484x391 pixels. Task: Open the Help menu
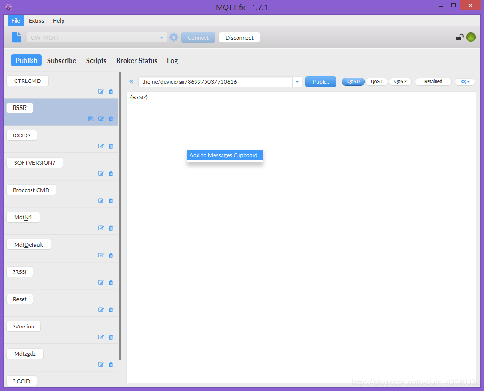(x=58, y=21)
